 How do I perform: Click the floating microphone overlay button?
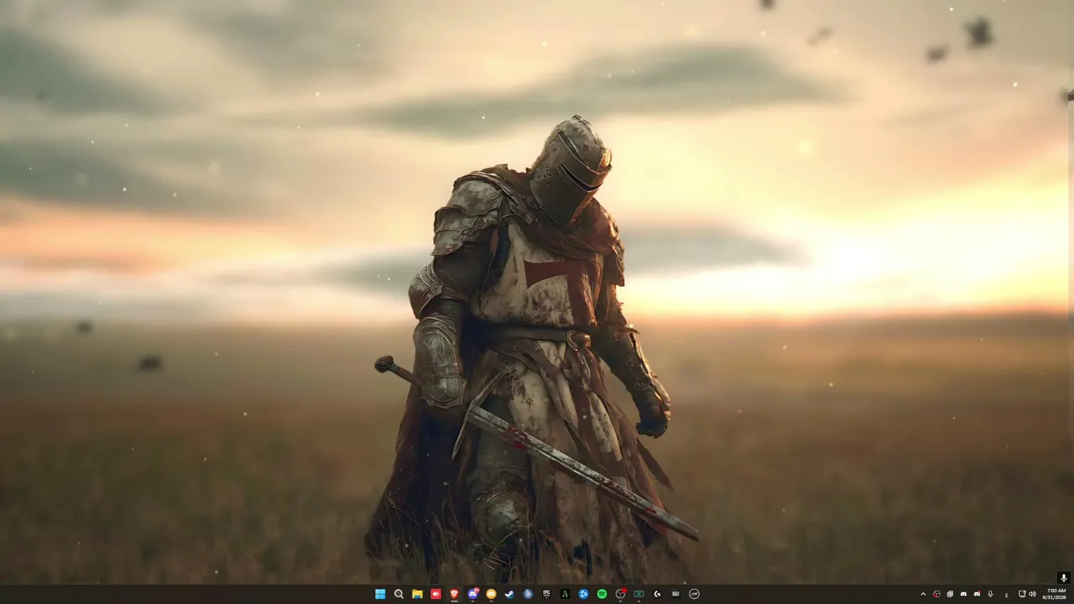[1063, 578]
